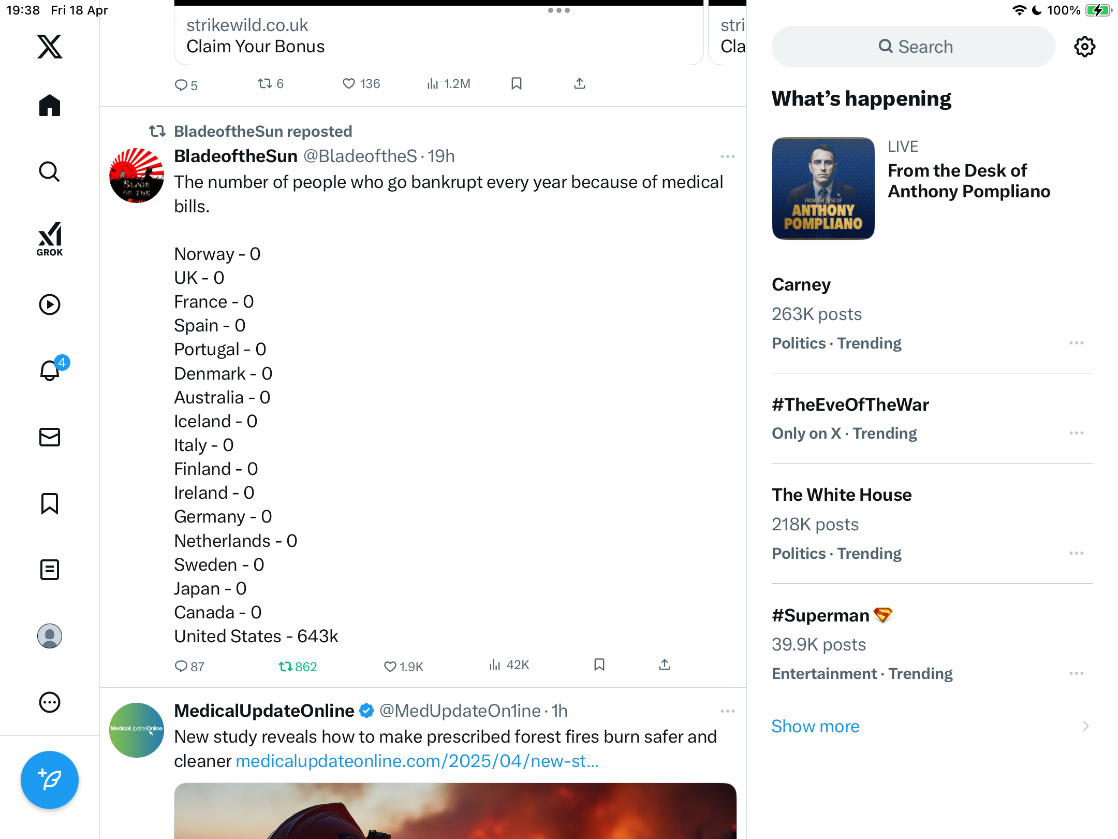Open the Grok assistant in the sidebar
Image resolution: width=1118 pixels, height=839 pixels.
(x=50, y=239)
